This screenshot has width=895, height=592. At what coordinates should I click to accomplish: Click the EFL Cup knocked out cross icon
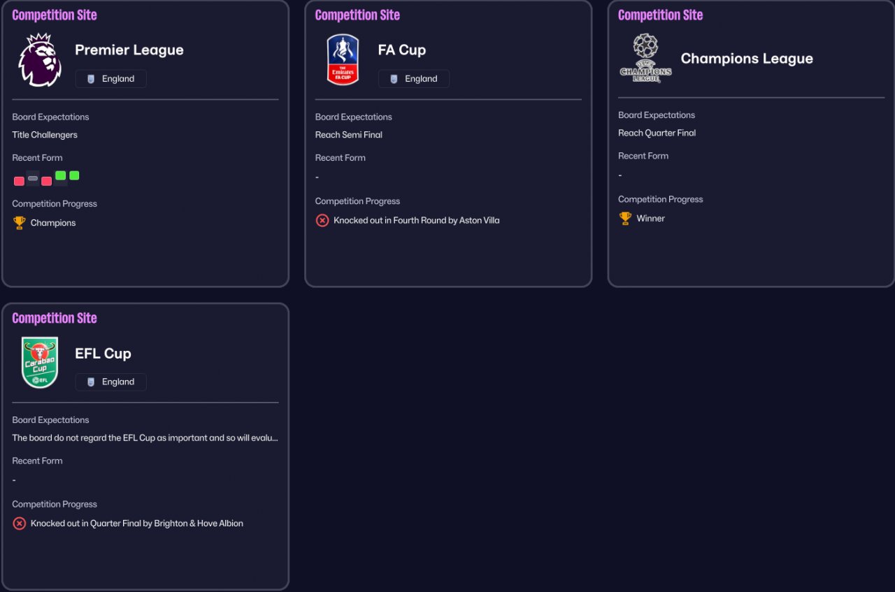pyautogui.click(x=20, y=524)
